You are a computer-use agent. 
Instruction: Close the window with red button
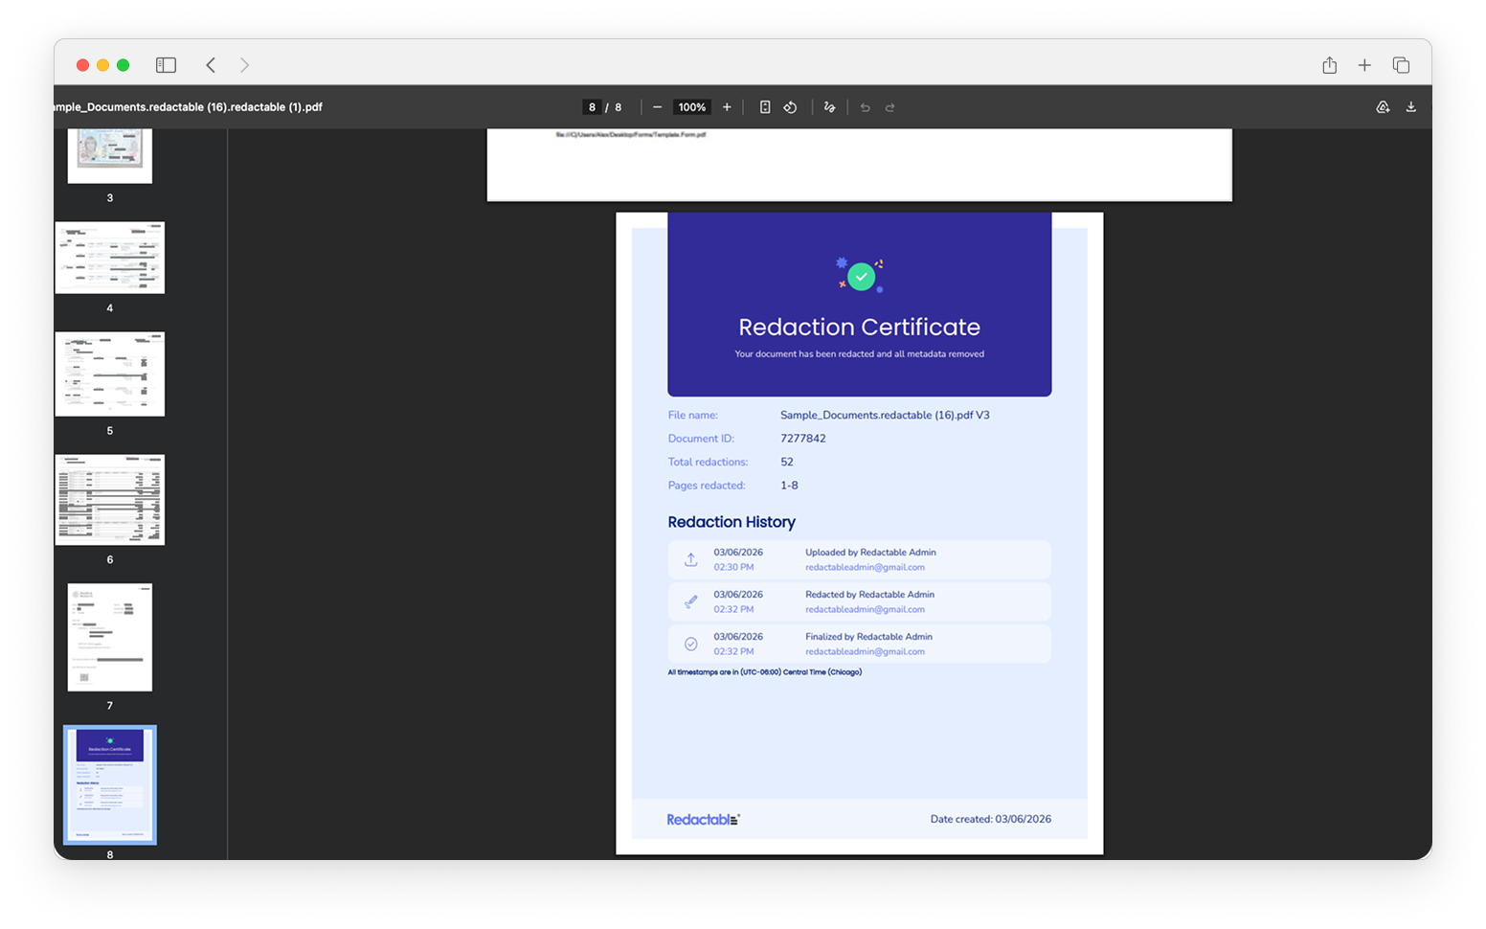(x=83, y=65)
